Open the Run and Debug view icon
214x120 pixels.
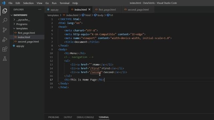[5, 39]
